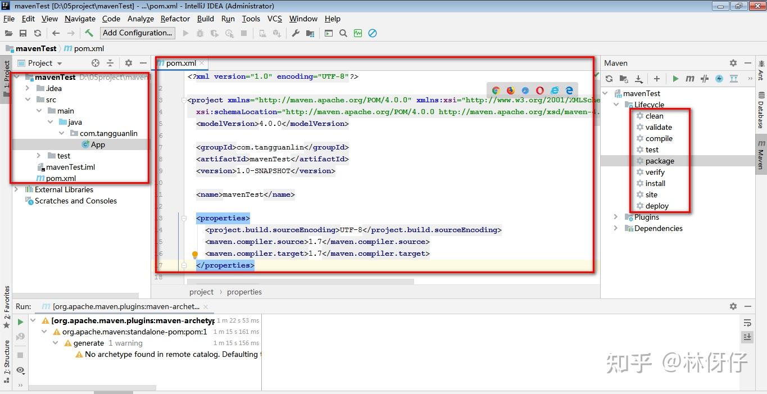Open the Refactor menu
Image resolution: width=767 pixels, height=394 pixels.
(x=175, y=19)
